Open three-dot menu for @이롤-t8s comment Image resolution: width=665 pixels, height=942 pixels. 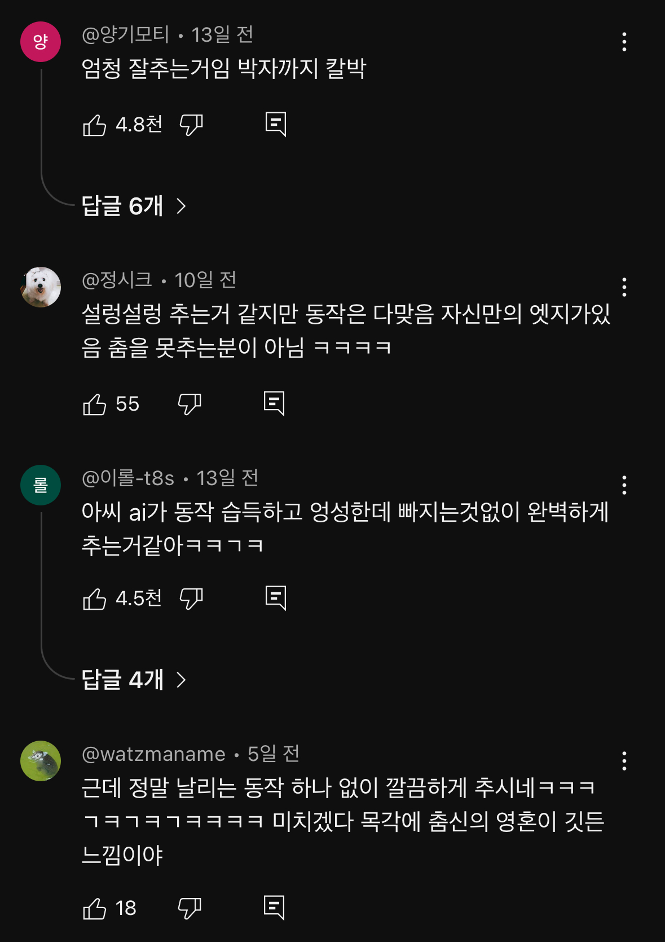pyautogui.click(x=624, y=485)
